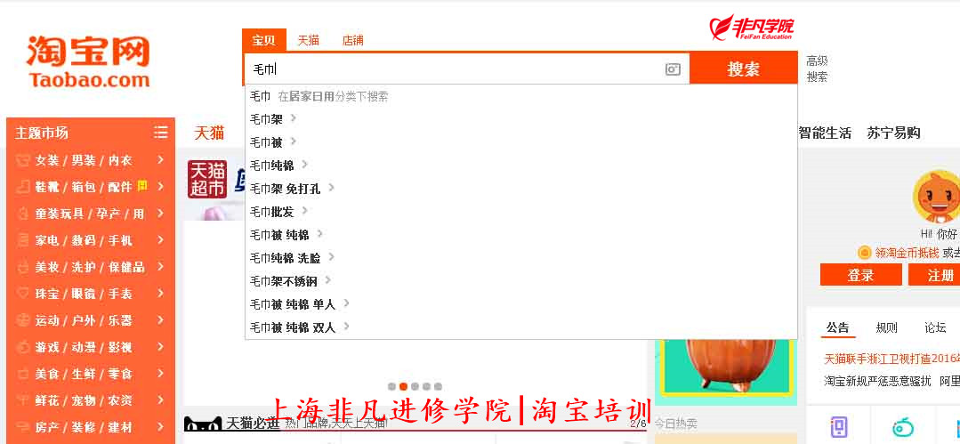
Task: Expand the 女装 / 男装 / 内衣 category arrow
Action: pyautogui.click(x=160, y=160)
